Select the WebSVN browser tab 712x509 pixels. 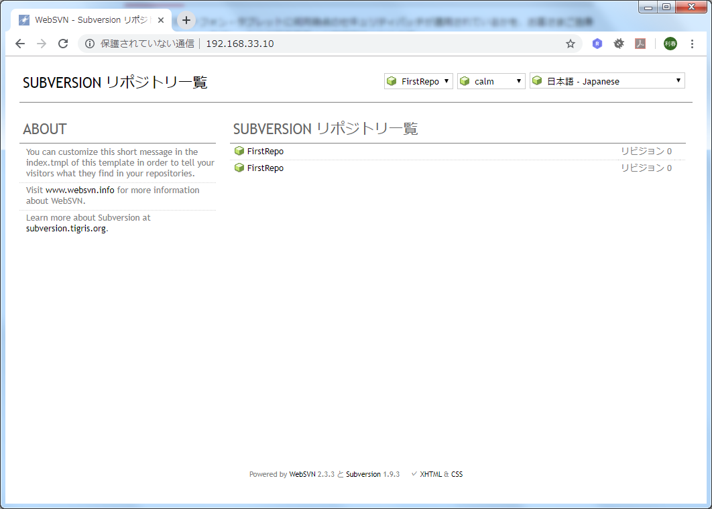click(x=87, y=20)
